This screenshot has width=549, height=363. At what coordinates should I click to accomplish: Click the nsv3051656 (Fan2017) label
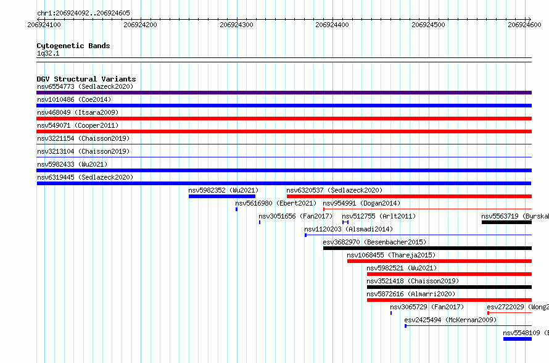(295, 216)
